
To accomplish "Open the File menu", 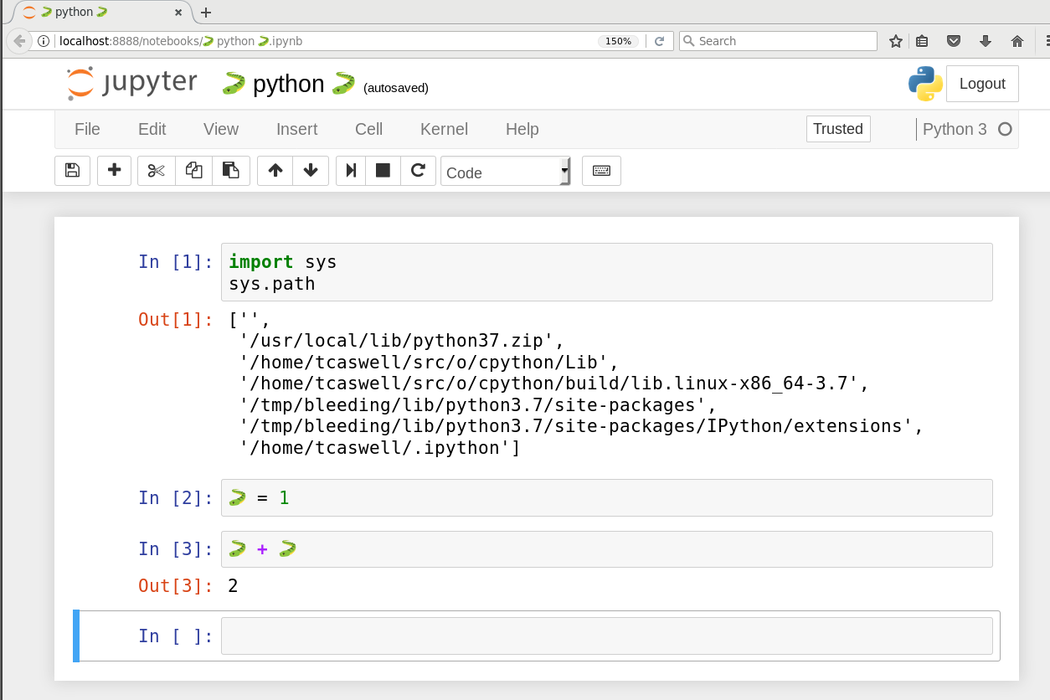I will (x=87, y=129).
